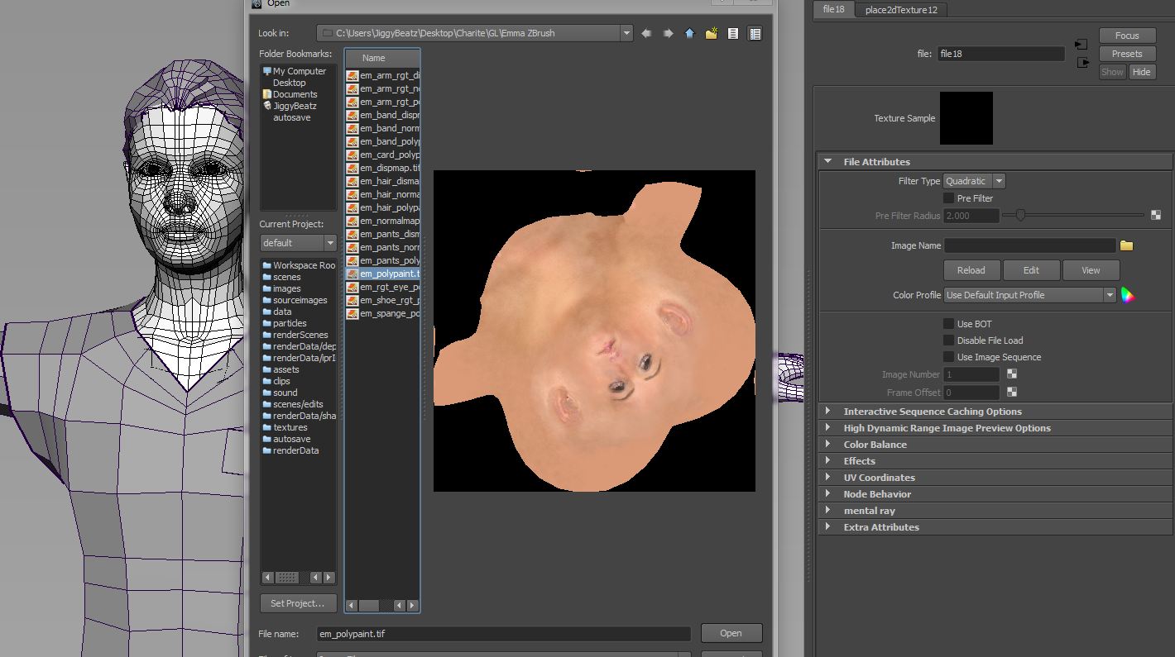Navigate back in file dialog
Screen dimensions: 1175x657
tap(646, 34)
